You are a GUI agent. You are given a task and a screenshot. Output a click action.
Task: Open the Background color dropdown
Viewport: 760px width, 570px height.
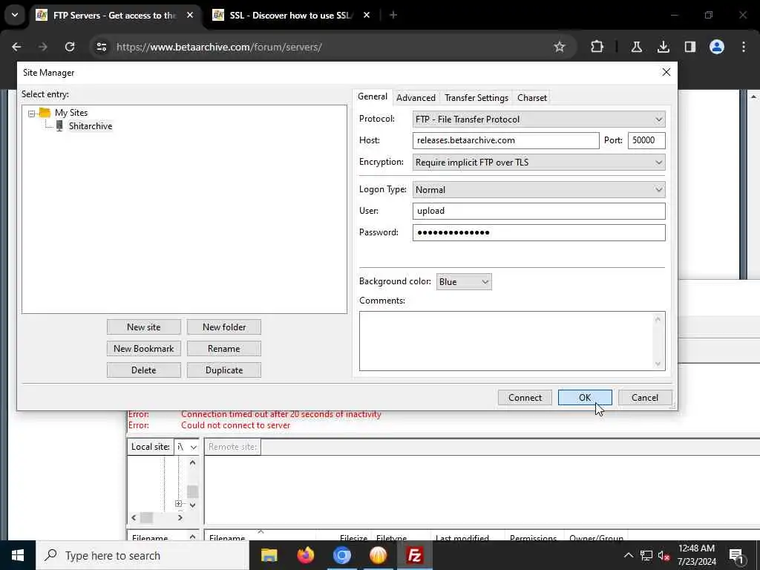(x=464, y=281)
